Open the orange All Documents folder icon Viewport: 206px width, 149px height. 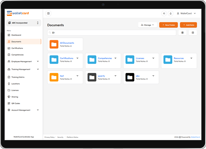(x=54, y=44)
